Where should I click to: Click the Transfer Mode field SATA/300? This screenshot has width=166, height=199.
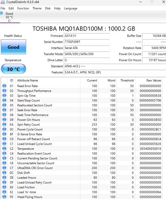(86, 54)
